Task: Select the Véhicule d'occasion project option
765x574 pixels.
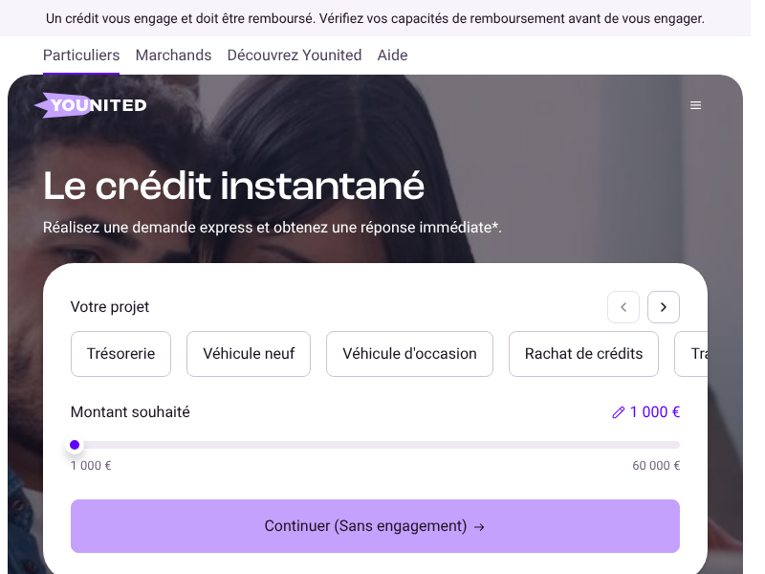Action: pos(409,354)
